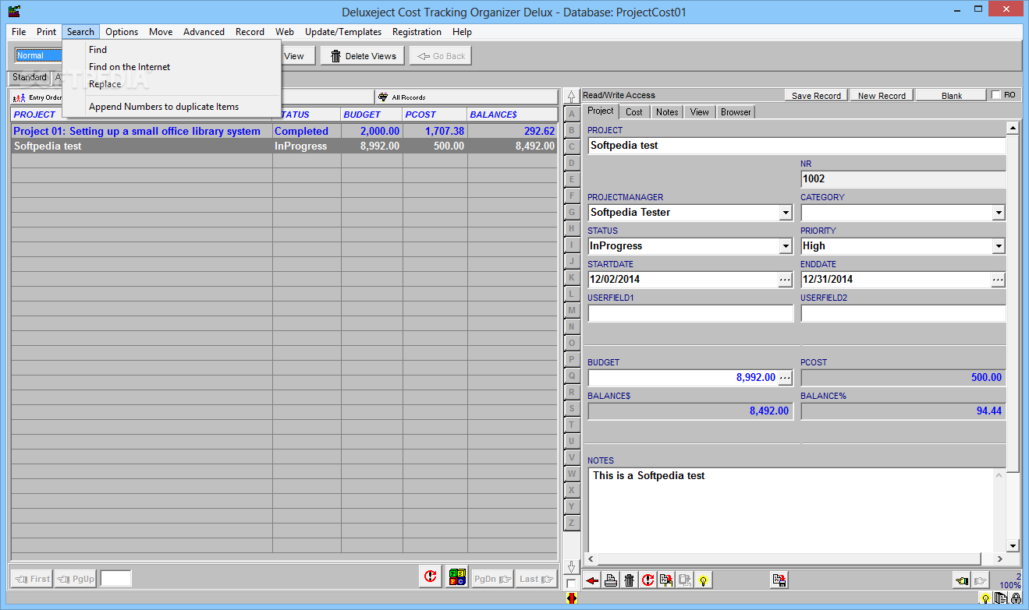The height and width of the screenshot is (610, 1029).
Task: Click the yellow light bulb in record toolbar
Action: click(x=704, y=580)
